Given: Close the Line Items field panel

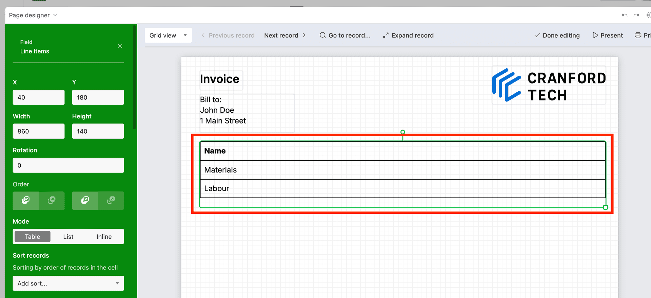Looking at the screenshot, I should tap(120, 46).
